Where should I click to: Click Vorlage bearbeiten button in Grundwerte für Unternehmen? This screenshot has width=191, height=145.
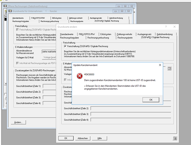pos(49,57)
